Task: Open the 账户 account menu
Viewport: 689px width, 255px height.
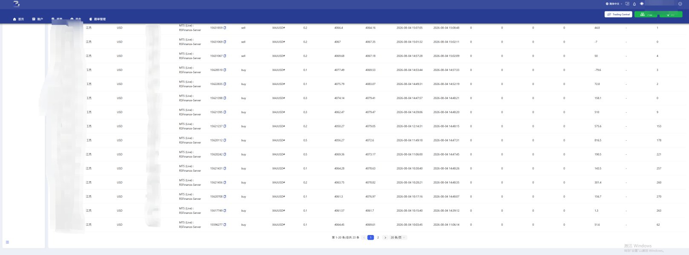Action: pyautogui.click(x=37, y=19)
